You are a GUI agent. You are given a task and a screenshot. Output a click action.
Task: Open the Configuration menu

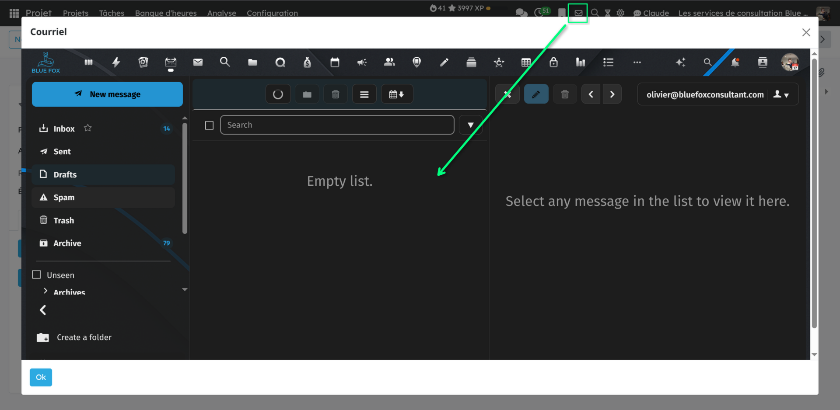coord(272,13)
